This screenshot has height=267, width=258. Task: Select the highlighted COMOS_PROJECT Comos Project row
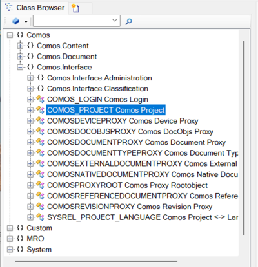coord(106,110)
